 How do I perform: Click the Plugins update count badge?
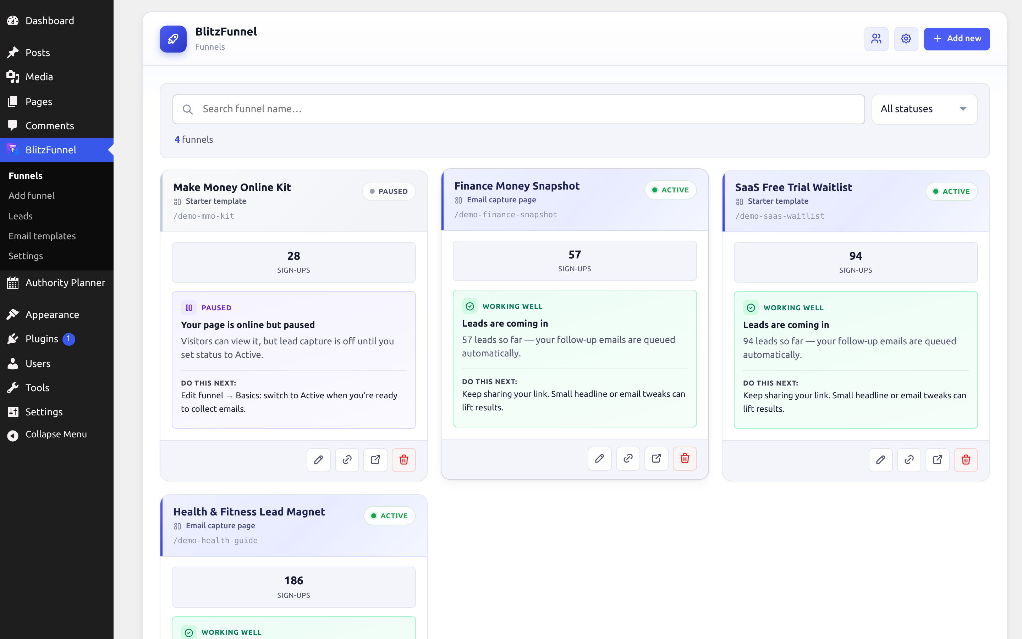68,339
